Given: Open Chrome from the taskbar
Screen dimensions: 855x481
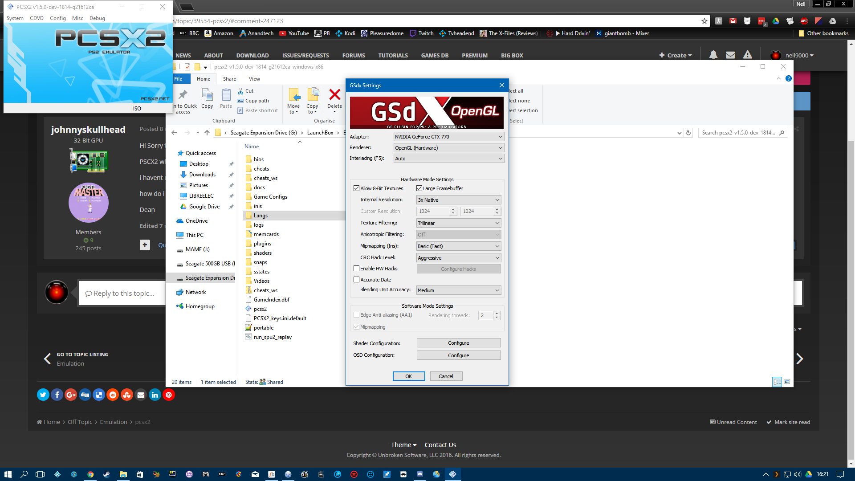Looking at the screenshot, I should (x=90, y=474).
